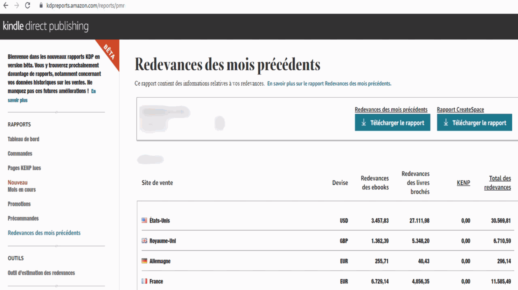Click the browser forward arrow
Image resolution: width=518 pixels, height=290 pixels.
(x=17, y=5)
